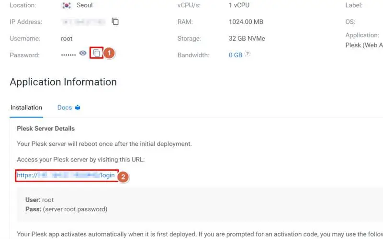Click the Seoul location text

pyautogui.click(x=85, y=5)
